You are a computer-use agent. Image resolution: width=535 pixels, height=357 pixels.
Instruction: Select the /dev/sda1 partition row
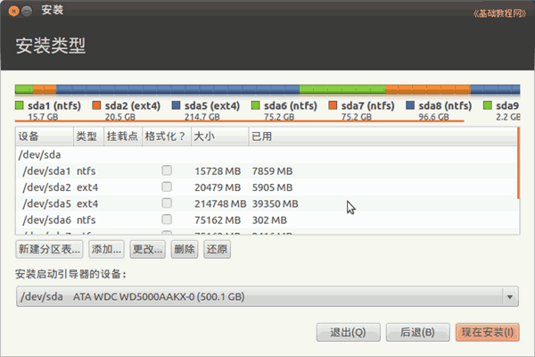266,170
